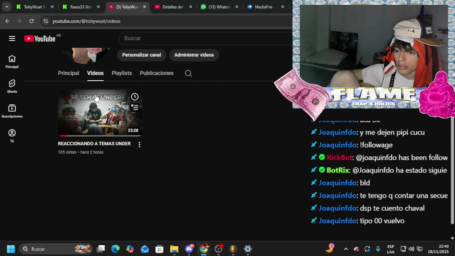455x256 pixels.
Task: Add video to Watch Later clock icon
Action: pos(135,97)
